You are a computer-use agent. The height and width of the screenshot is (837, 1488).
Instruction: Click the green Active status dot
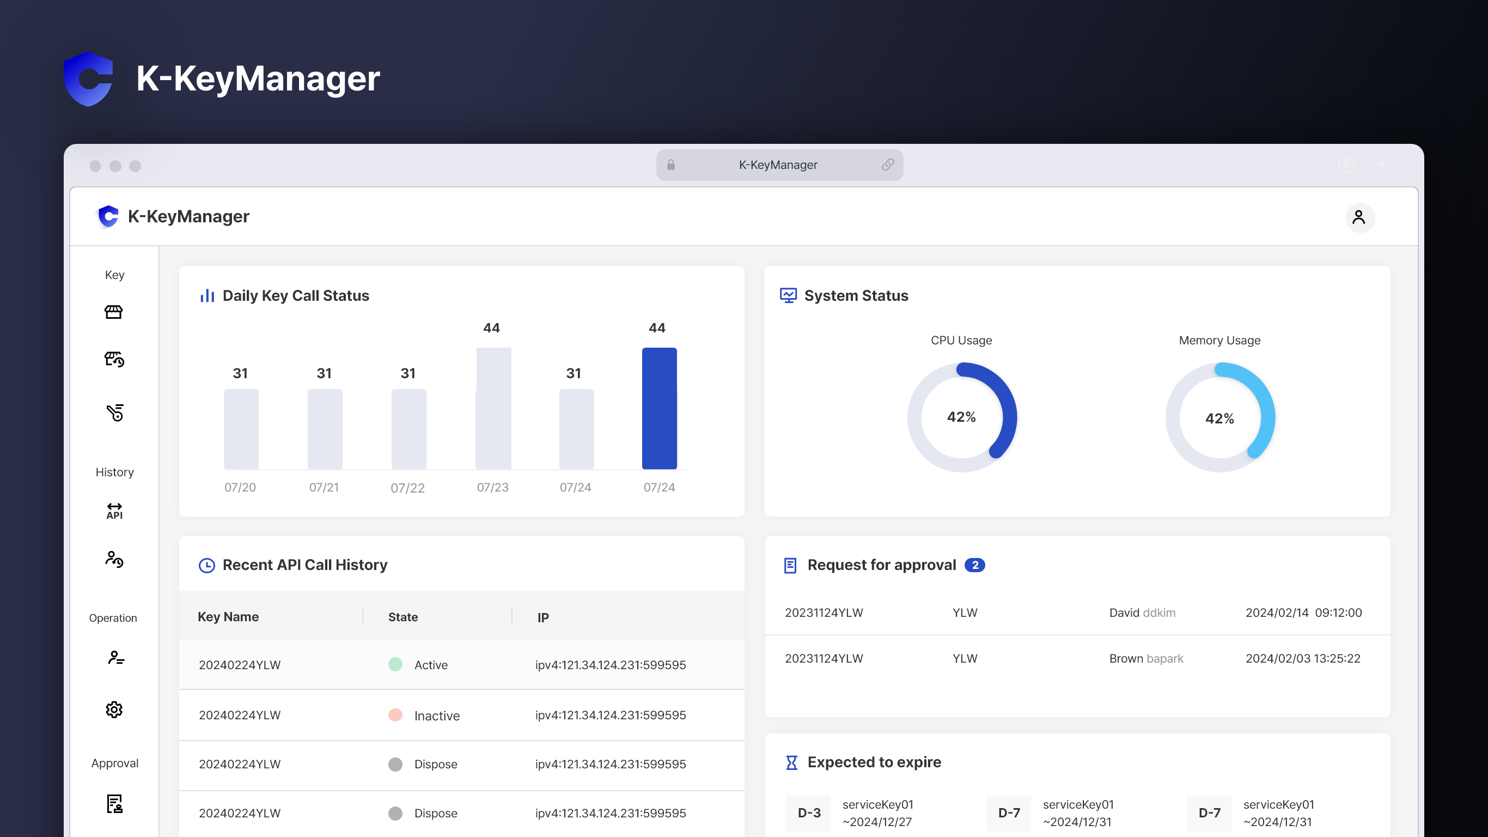coord(395,664)
